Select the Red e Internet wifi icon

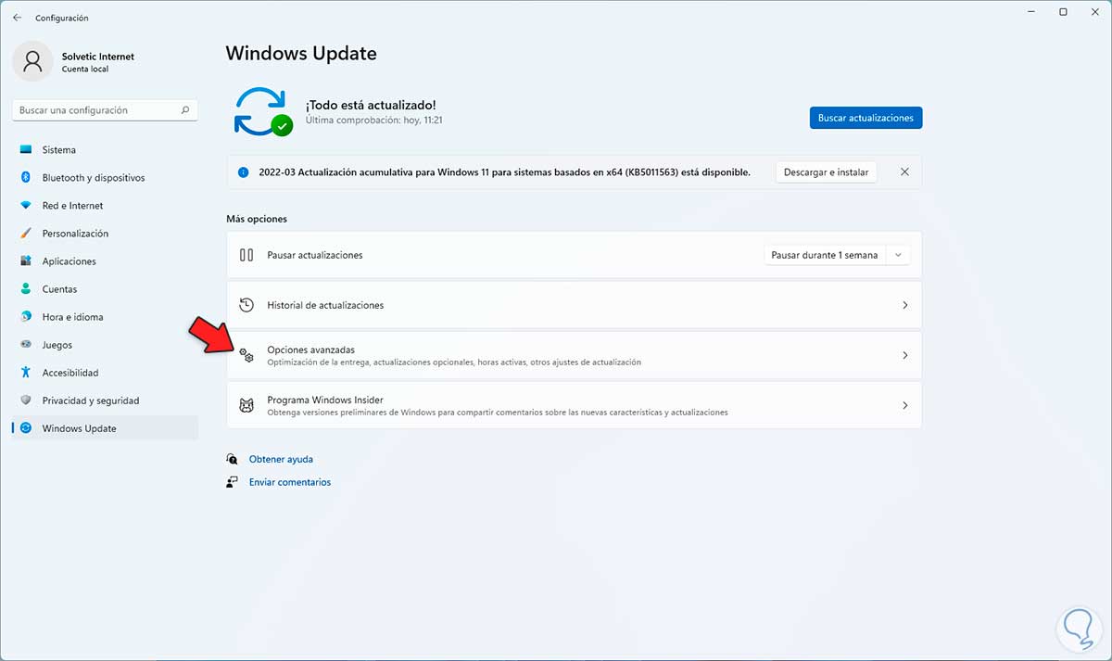pos(26,206)
